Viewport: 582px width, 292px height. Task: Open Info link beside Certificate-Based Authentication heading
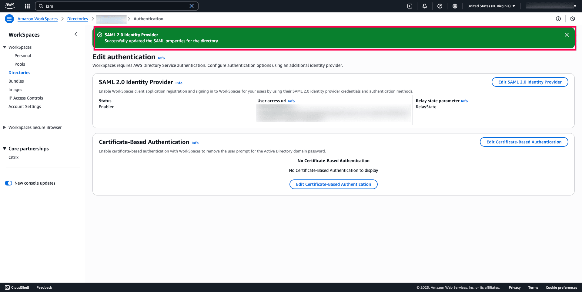[195, 143]
